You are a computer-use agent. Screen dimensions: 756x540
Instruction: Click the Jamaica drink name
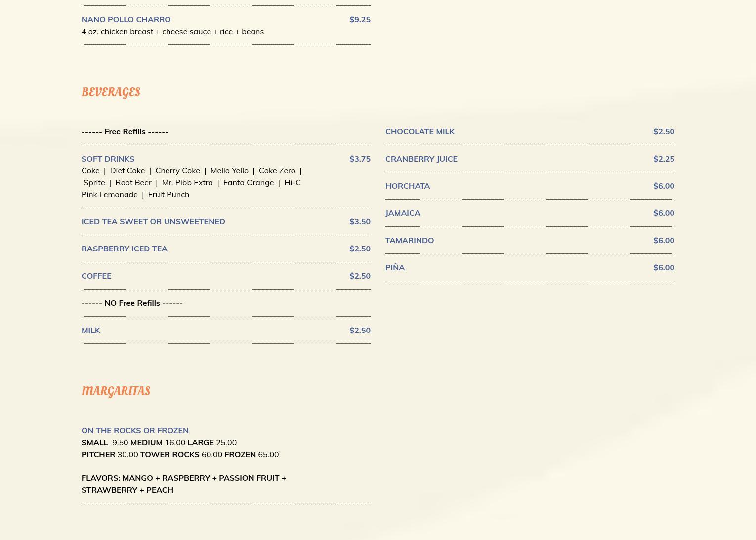[x=403, y=213]
